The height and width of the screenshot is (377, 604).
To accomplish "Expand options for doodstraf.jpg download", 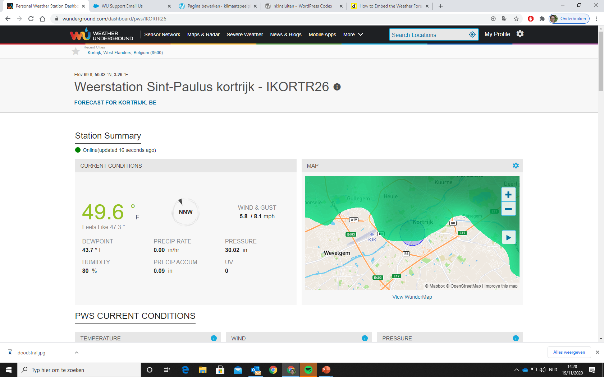I will 77,353.
